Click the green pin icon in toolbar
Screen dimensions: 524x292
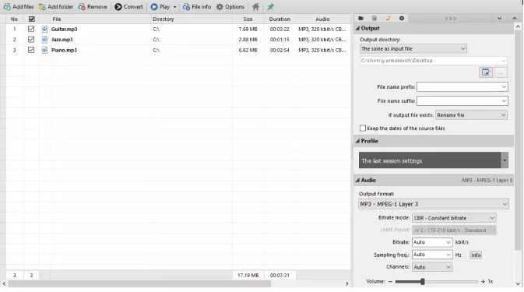pos(270,7)
